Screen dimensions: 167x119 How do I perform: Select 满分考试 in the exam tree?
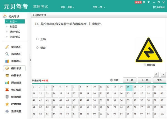[15, 32]
